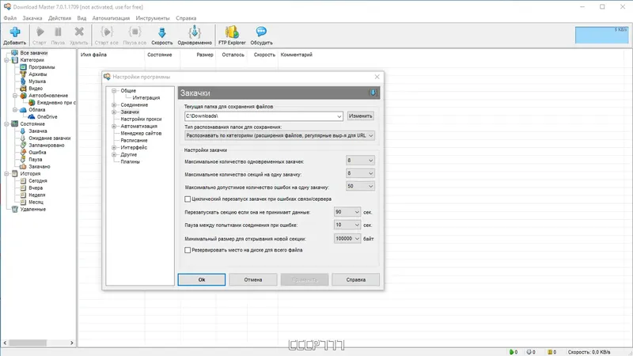Select Менеджер сайтов in settings tree

click(x=141, y=133)
